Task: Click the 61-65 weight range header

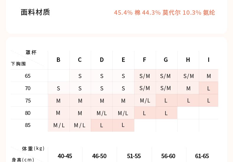Action: tap(202, 156)
